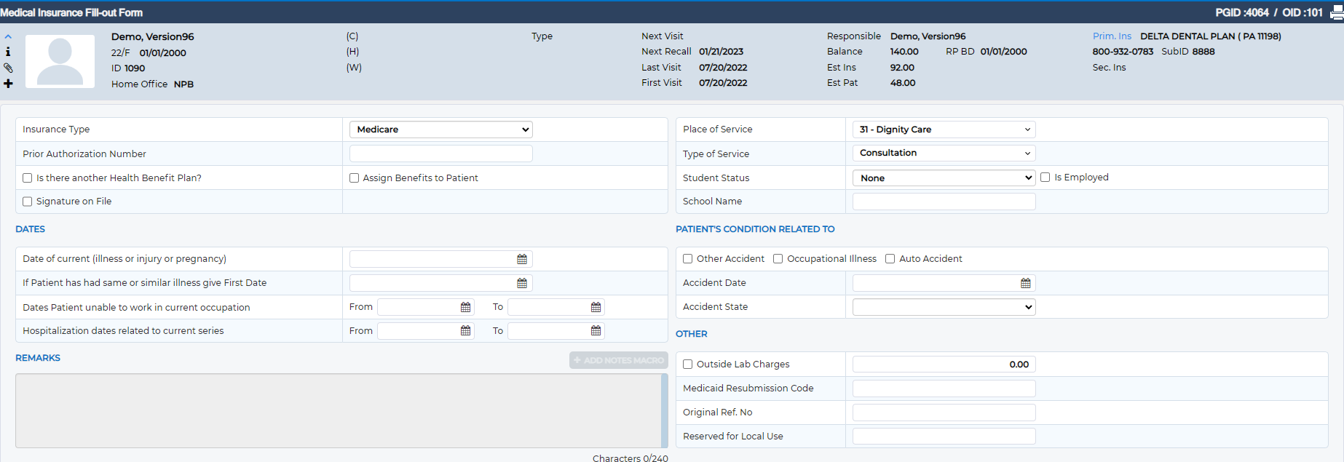Click the printer icon in header

point(1337,12)
